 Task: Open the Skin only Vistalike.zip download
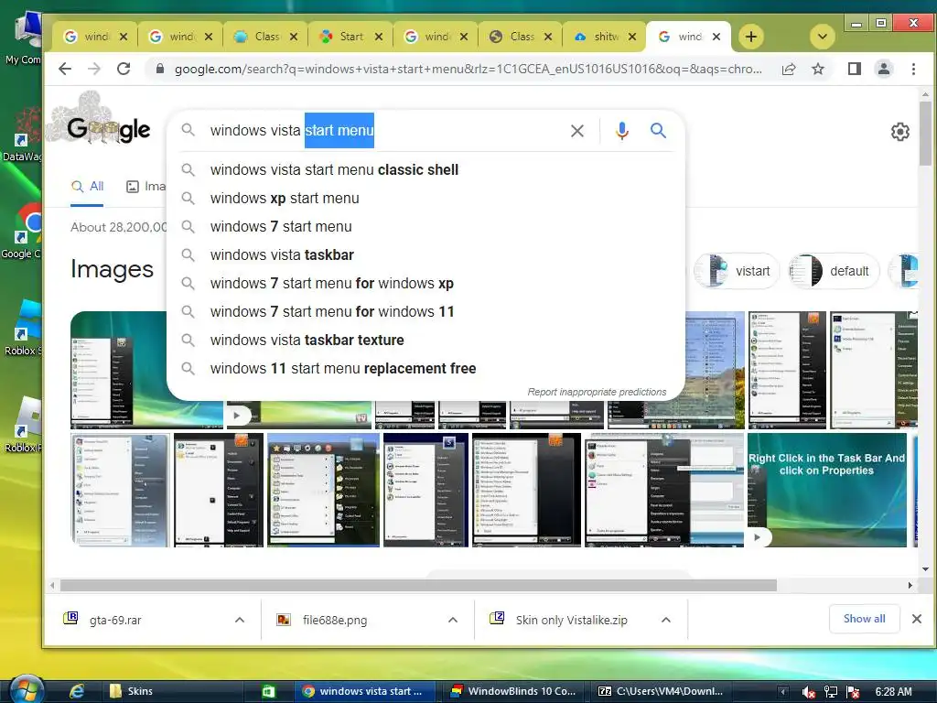pyautogui.click(x=569, y=620)
